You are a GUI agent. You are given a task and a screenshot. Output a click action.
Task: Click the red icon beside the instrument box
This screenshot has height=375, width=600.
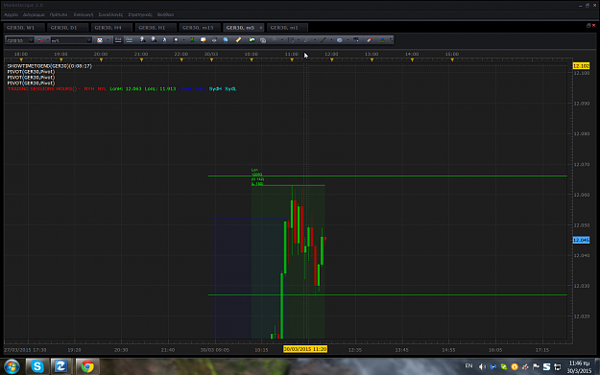pos(40,40)
